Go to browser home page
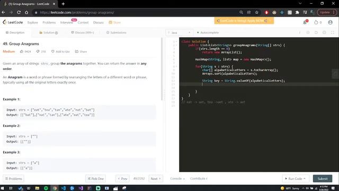The image size is (339, 191). click(26, 12)
